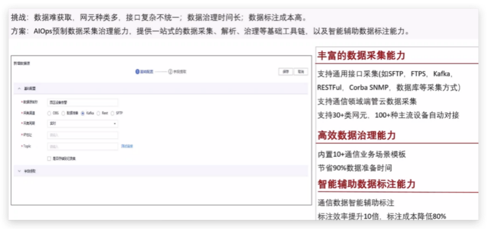Click the left button at top right of form

coord(286,72)
